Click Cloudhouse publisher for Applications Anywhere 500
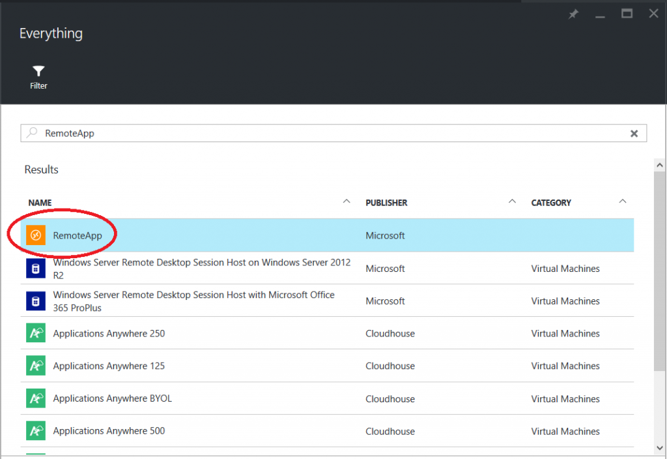Screen dimensions: 667x459 [390, 432]
